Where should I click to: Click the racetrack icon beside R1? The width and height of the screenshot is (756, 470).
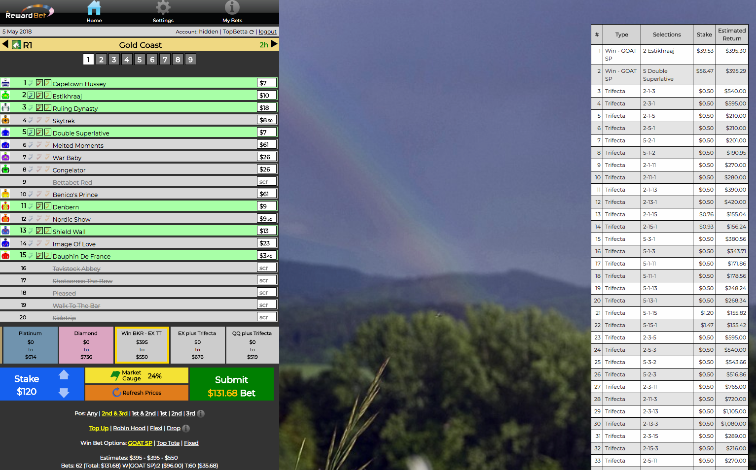point(16,45)
